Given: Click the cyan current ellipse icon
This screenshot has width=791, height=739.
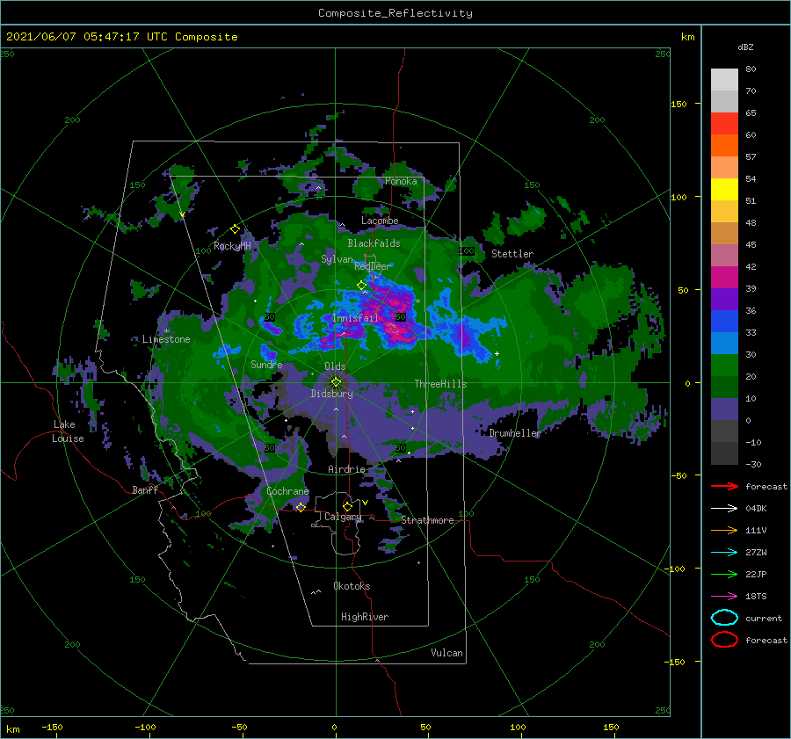Looking at the screenshot, I should coord(724,618).
